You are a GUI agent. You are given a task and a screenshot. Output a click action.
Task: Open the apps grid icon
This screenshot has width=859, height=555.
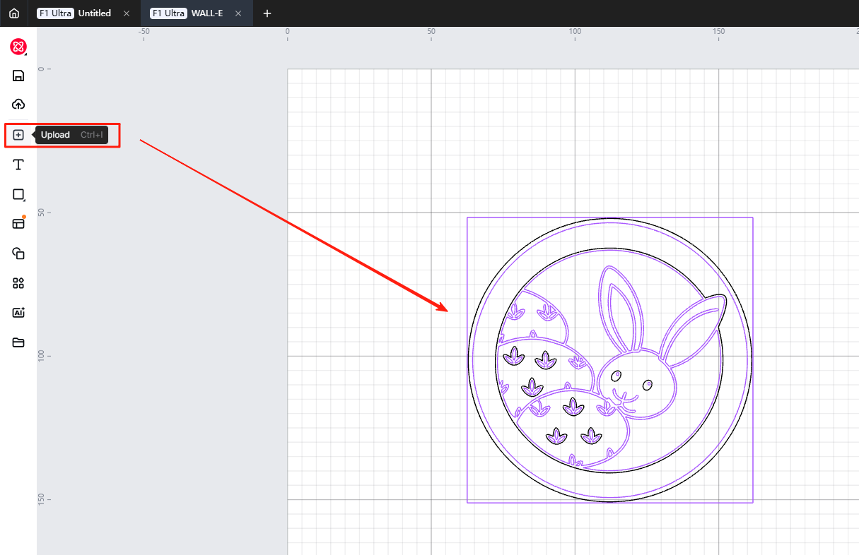coord(18,283)
